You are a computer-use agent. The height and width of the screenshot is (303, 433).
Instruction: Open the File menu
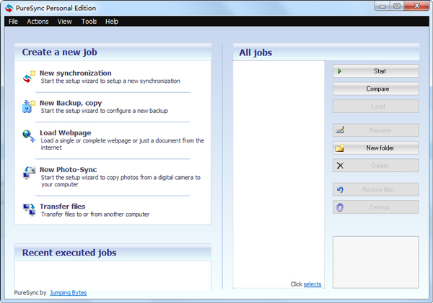click(13, 22)
